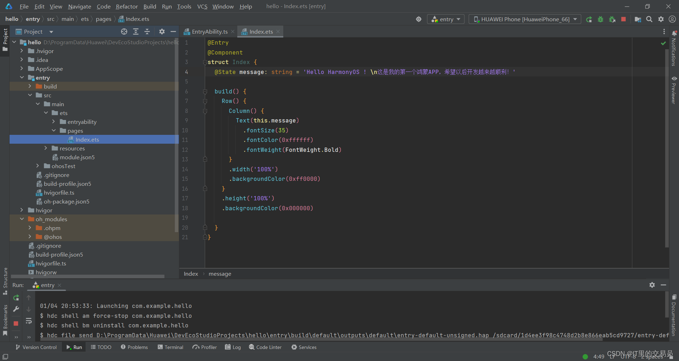
Task: Open the Build menu
Action: (150, 6)
